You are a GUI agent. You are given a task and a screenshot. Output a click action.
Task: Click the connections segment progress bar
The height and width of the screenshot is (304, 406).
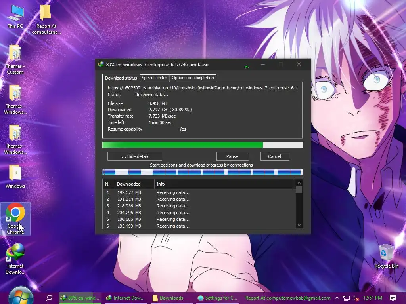point(203,172)
